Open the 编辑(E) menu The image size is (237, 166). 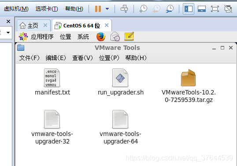click(x=56, y=58)
